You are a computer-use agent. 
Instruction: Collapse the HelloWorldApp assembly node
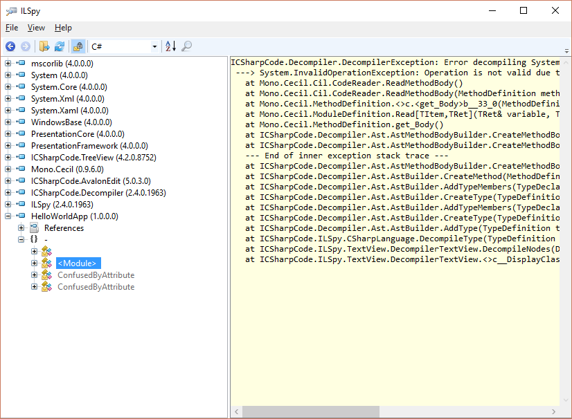(8, 216)
